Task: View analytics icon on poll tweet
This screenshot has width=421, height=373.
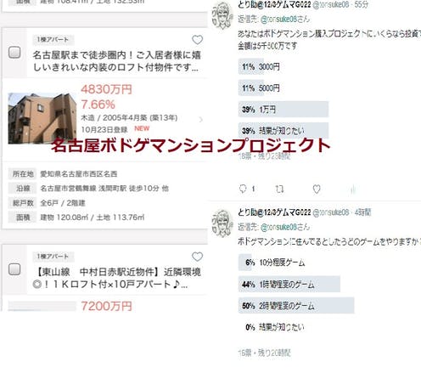Action: click(x=353, y=189)
